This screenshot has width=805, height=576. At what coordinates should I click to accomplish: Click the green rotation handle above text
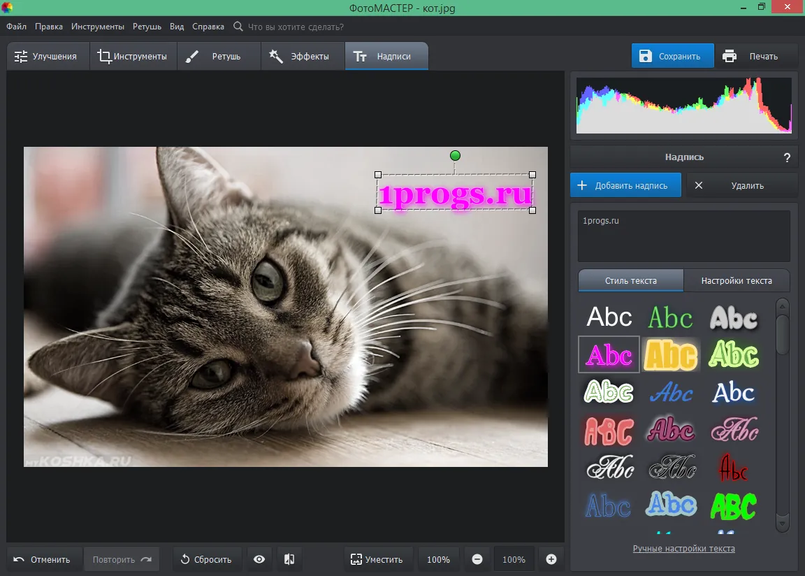pyautogui.click(x=455, y=156)
